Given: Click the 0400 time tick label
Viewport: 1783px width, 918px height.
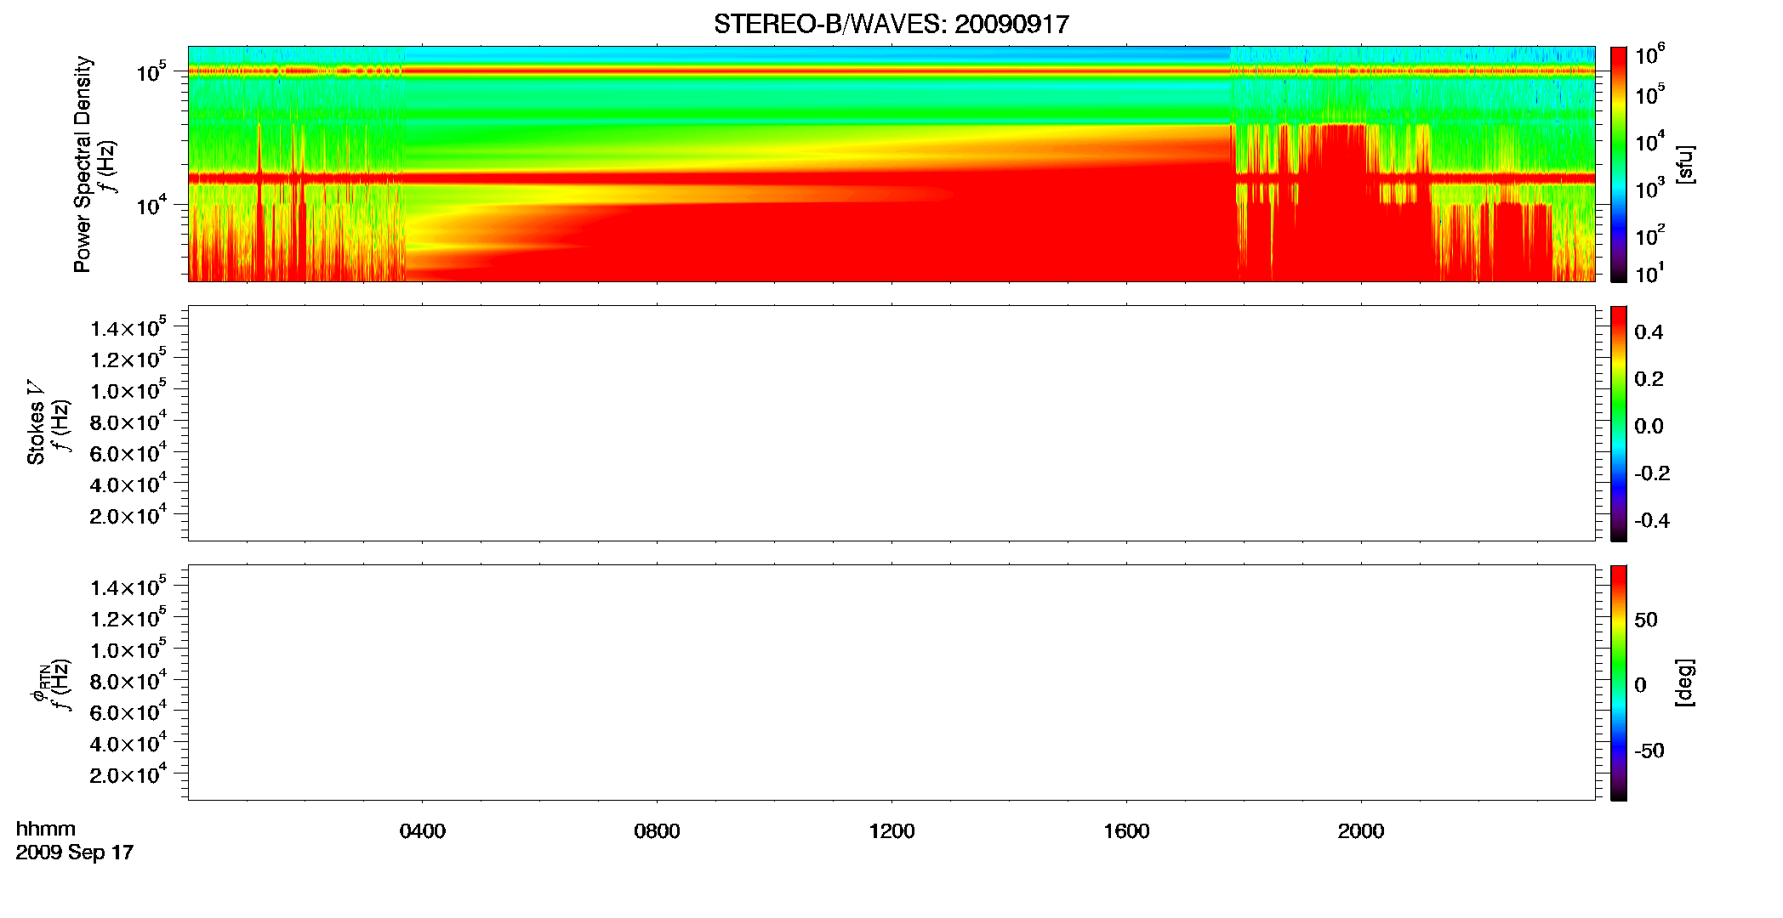Looking at the screenshot, I should tap(422, 830).
